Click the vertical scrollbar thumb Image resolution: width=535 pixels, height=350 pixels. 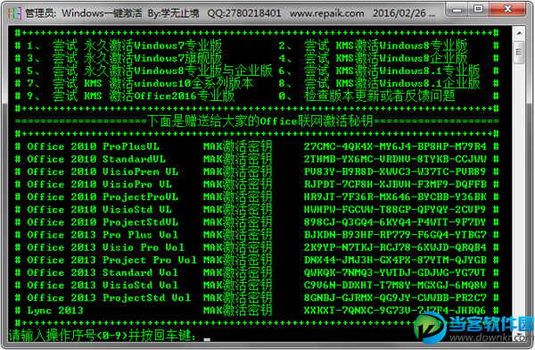(519, 53)
